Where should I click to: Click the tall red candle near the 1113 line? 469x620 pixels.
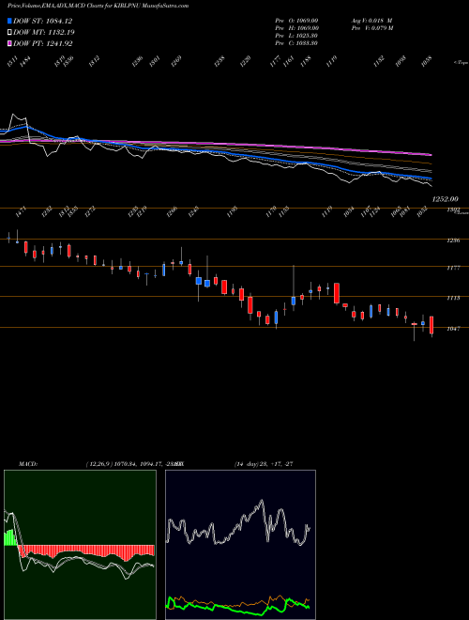pos(337,293)
